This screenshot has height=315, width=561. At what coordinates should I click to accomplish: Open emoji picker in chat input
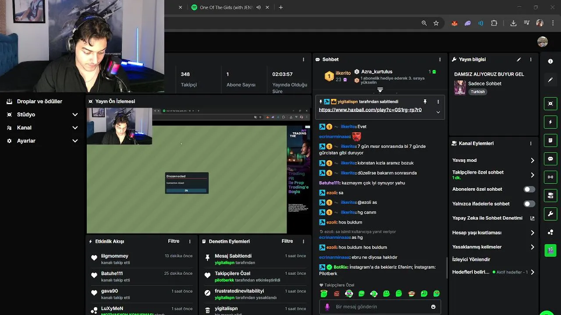coord(433,307)
